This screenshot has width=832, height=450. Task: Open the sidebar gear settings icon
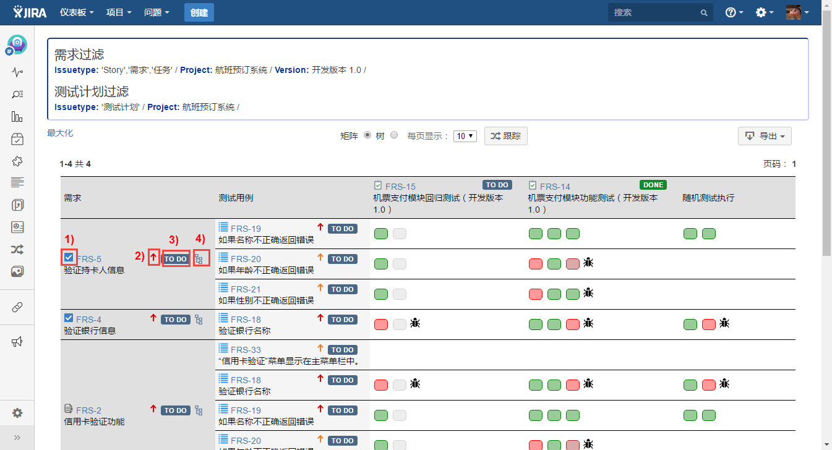[x=17, y=413]
